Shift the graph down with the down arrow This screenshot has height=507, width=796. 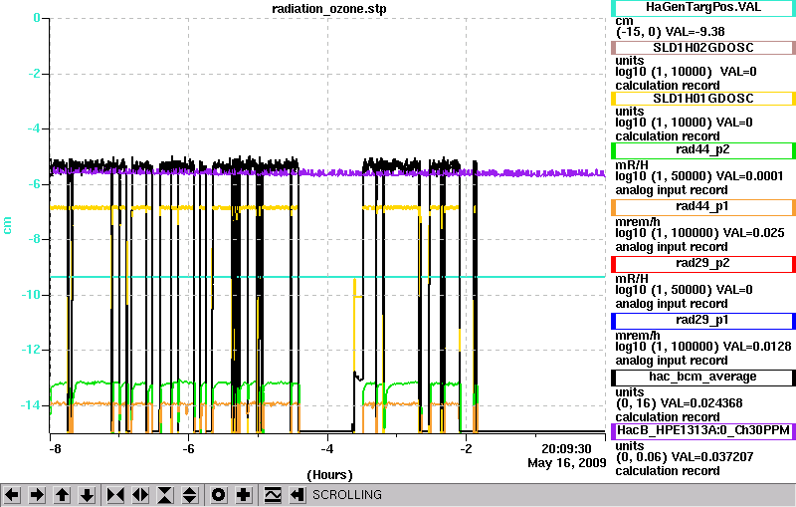click(88, 495)
